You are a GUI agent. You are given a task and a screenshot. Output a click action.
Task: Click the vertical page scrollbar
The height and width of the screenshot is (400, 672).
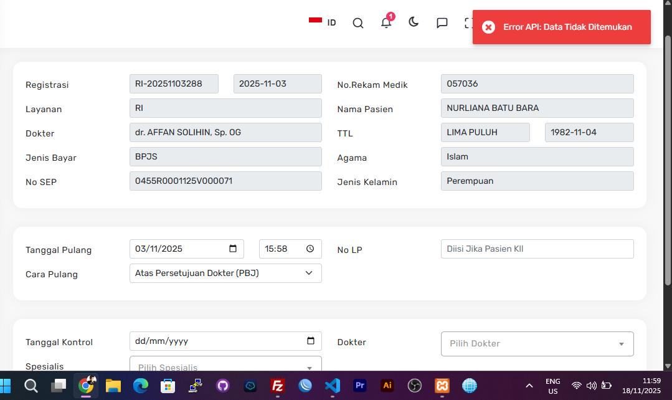668,161
